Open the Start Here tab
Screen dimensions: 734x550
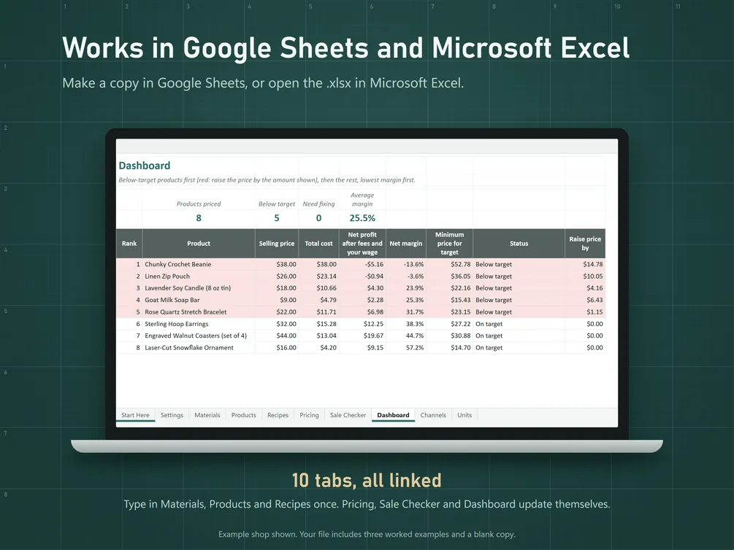(x=135, y=415)
